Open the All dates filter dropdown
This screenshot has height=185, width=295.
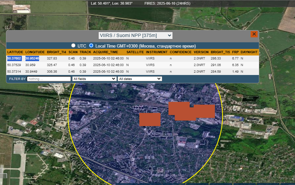tap(140, 79)
